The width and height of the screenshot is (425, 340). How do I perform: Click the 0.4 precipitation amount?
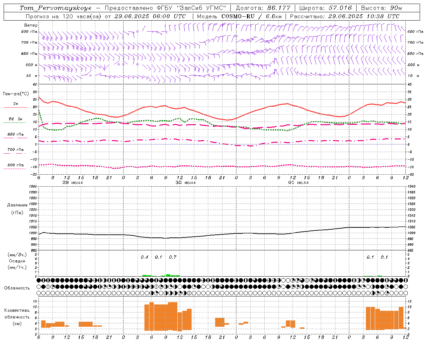(144, 257)
